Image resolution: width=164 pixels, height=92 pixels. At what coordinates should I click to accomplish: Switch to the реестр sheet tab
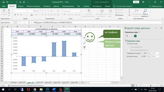pos(14,83)
